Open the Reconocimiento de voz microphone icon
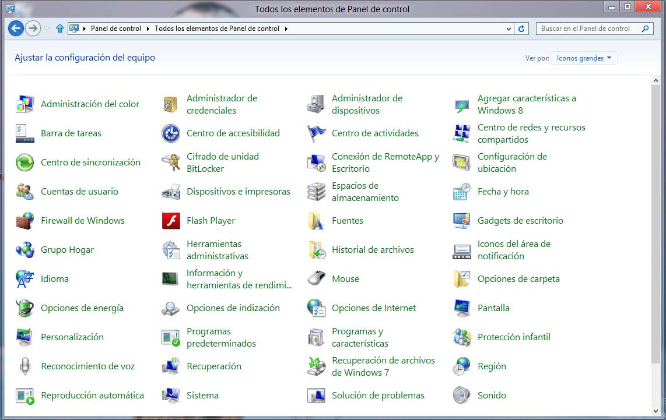Viewport: 666px width, 420px height. [25, 366]
